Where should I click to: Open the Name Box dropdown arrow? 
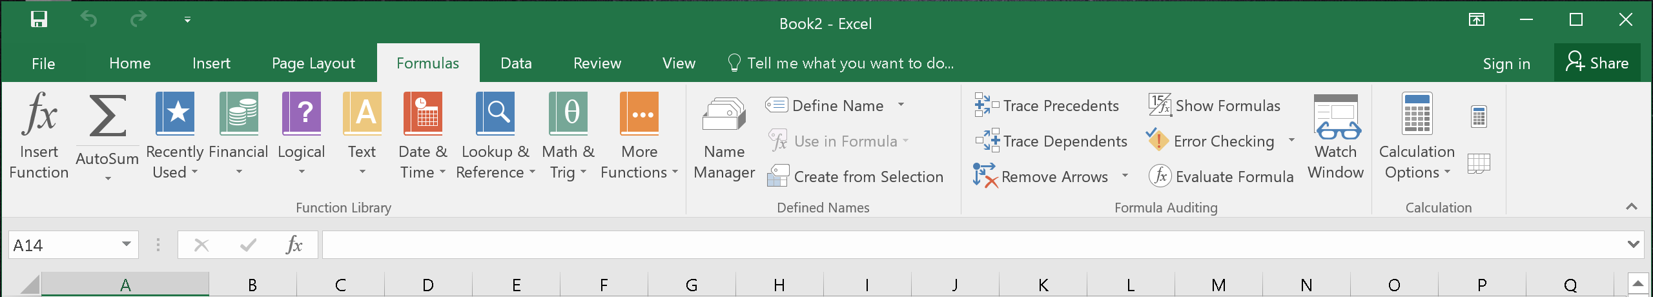127,244
